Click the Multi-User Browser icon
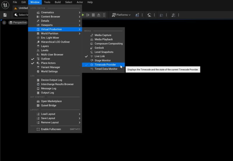The width and height of the screenshot is (233, 161). [38, 55]
